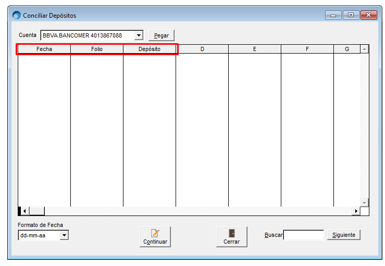Viewport: 385px width, 266px height.
Task: Click the Siguiente button
Action: (x=344, y=235)
